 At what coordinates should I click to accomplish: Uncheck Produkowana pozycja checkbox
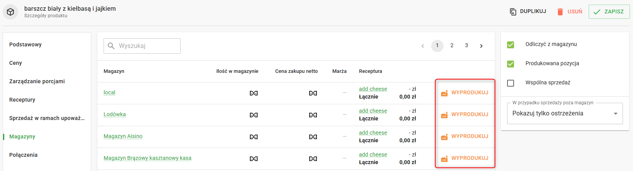(x=511, y=64)
